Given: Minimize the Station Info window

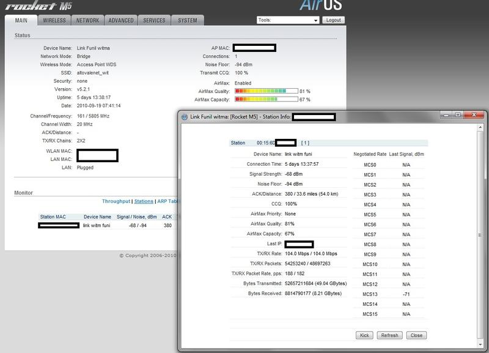Looking at the screenshot, I should (446, 115).
